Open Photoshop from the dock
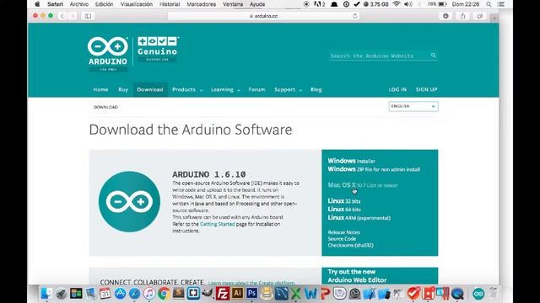Viewport: 540px width, 303px height. coord(251,293)
